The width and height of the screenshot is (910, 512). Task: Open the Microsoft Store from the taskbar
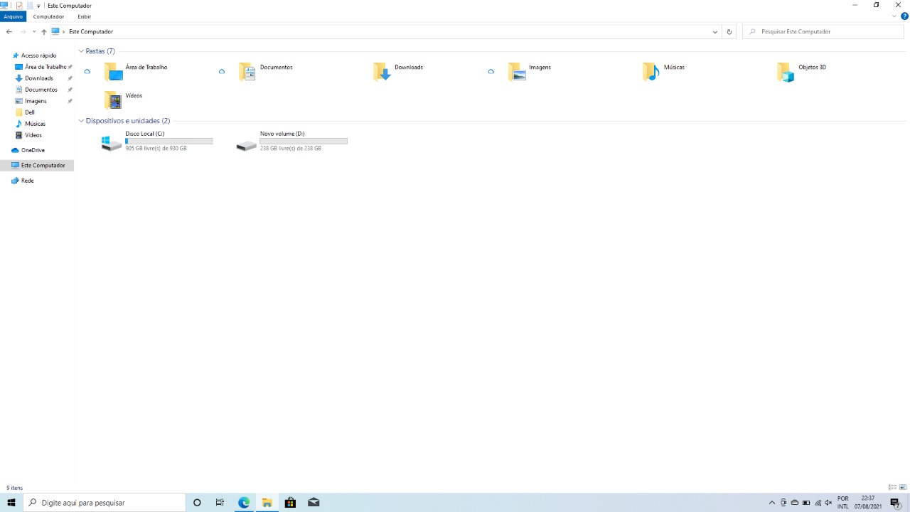pos(290,503)
